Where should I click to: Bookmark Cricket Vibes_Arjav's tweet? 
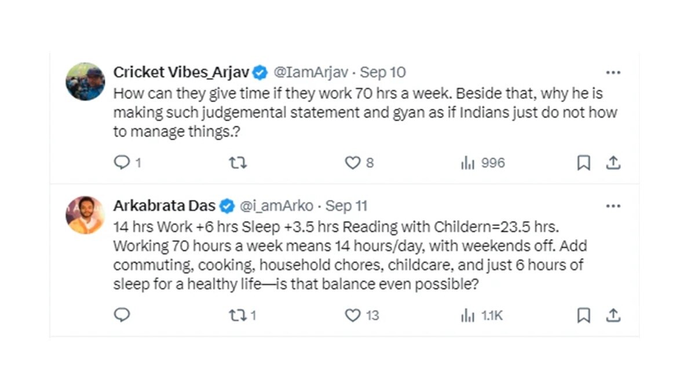584,163
